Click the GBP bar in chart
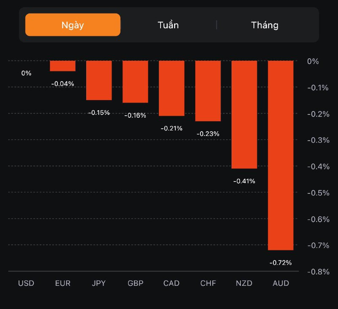This screenshot has width=338, height=309. (x=135, y=81)
